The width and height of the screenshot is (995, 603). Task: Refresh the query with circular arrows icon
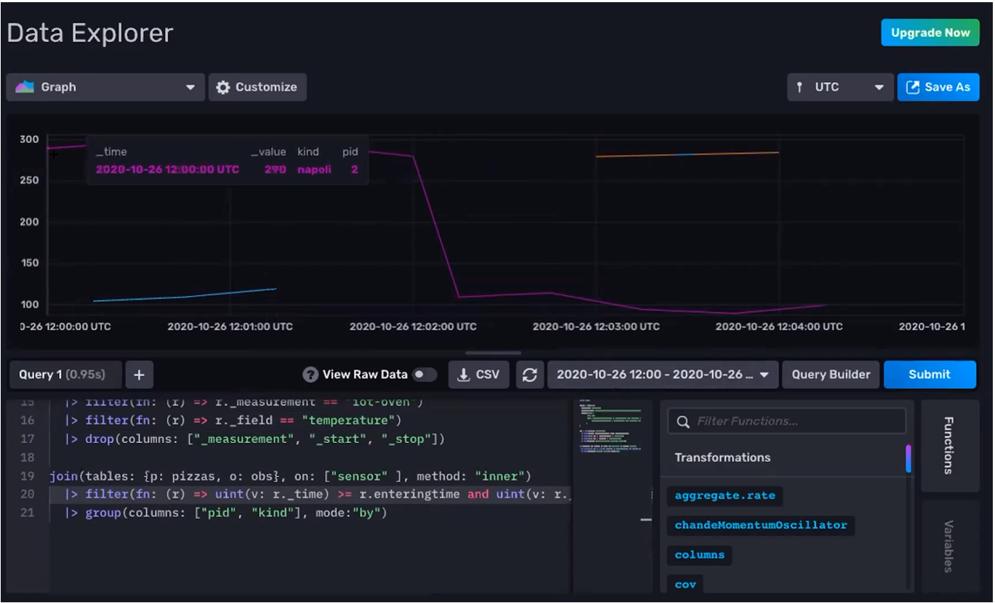tap(530, 374)
